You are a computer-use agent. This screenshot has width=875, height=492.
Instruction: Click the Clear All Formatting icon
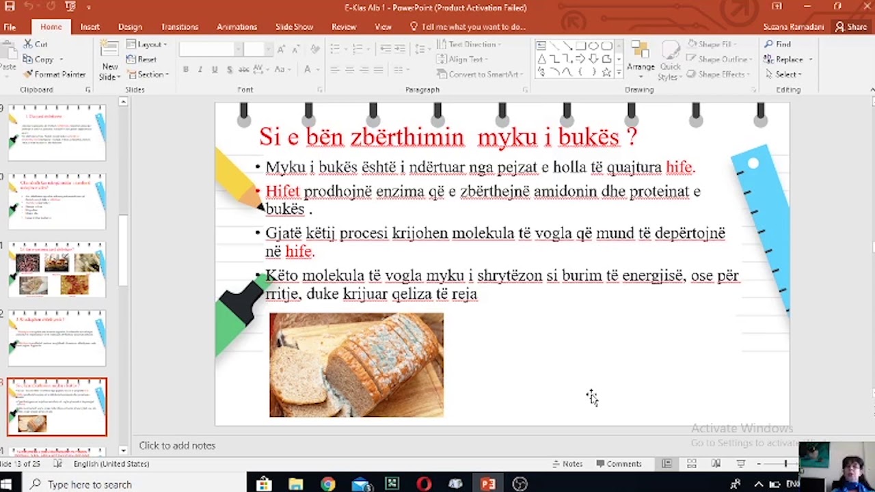pos(314,49)
